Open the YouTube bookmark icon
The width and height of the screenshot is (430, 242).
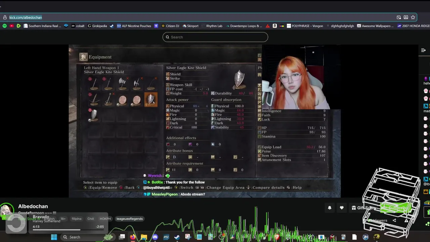[11, 26]
